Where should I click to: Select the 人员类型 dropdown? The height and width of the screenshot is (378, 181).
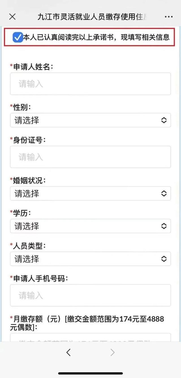click(90, 259)
